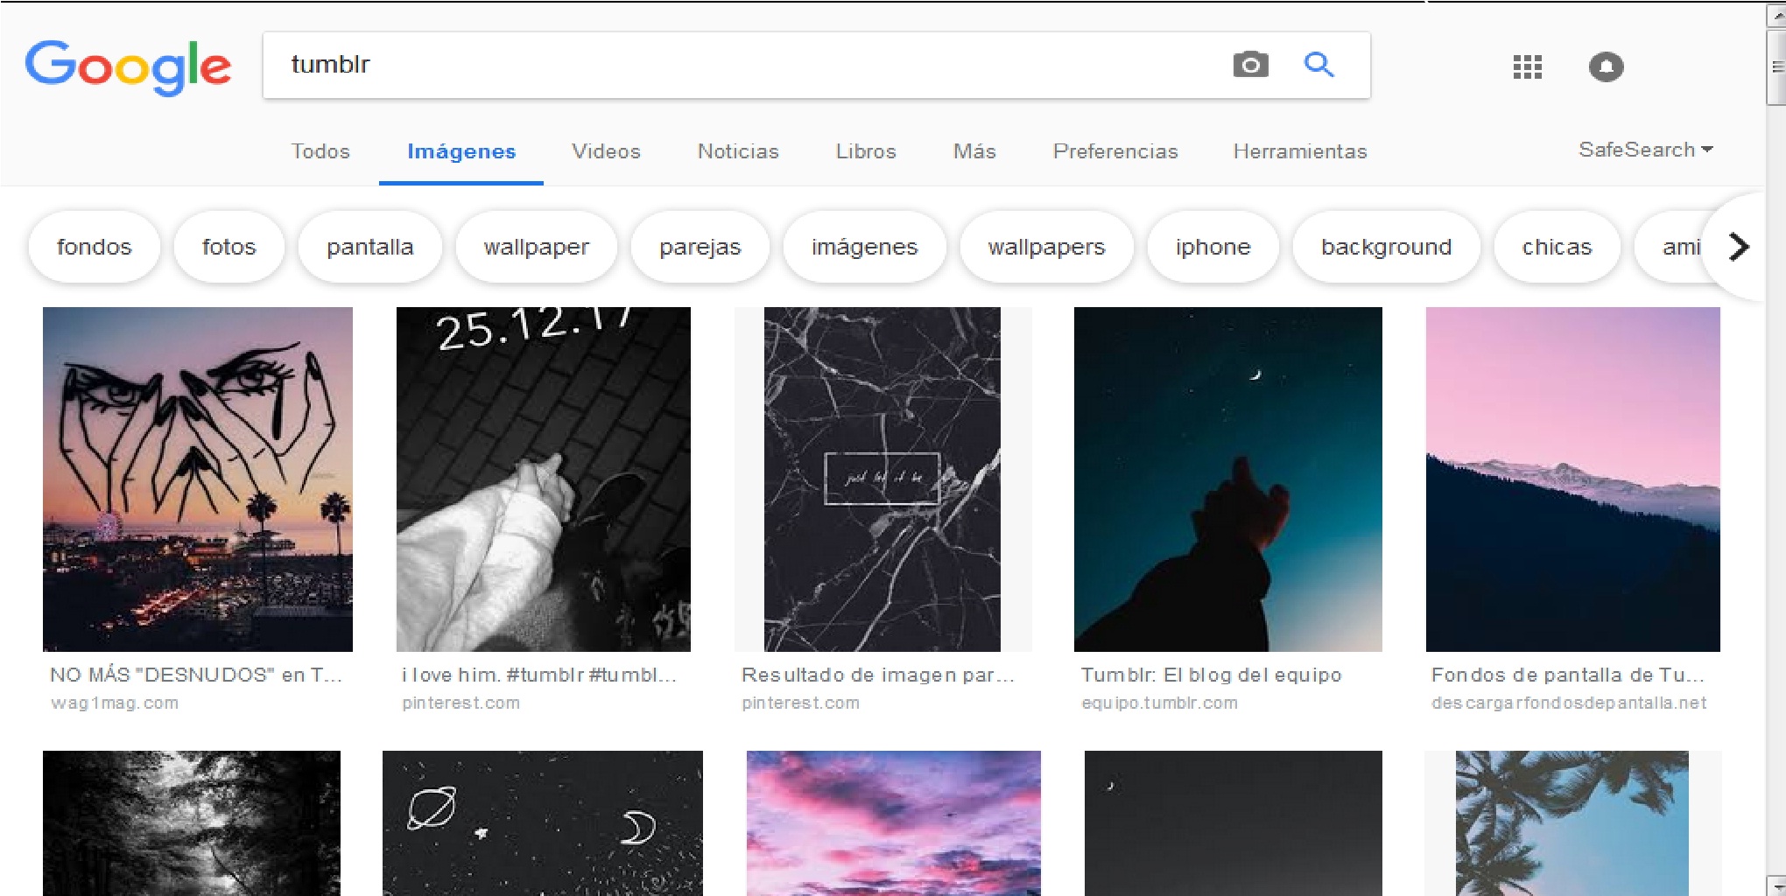The image size is (1786, 896).
Task: Filter by the wallpapers chip
Action: (1047, 247)
